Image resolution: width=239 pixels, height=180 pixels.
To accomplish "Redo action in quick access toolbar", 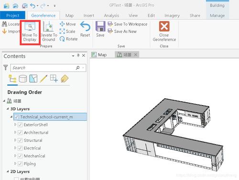I will (43, 6).
